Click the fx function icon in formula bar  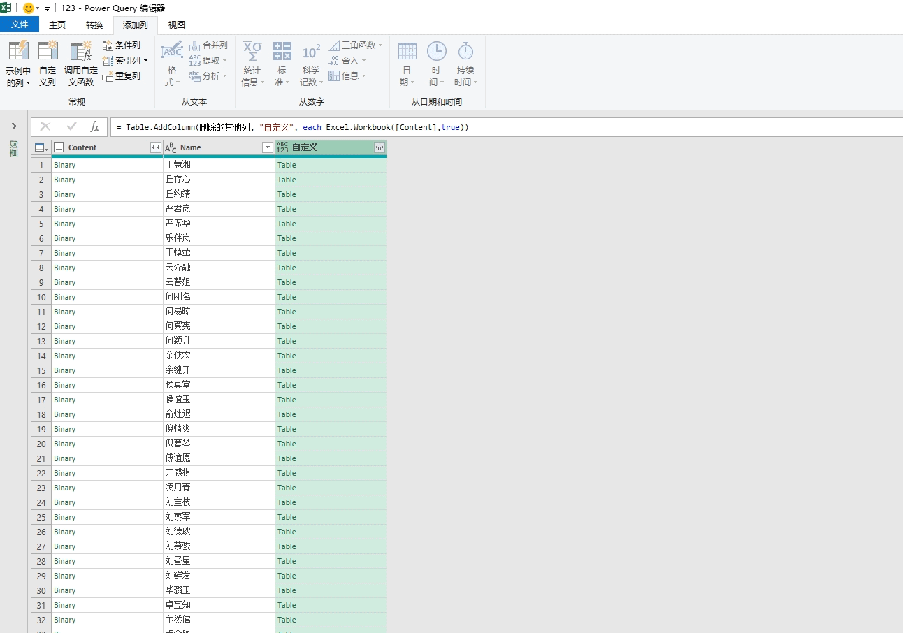(x=95, y=126)
